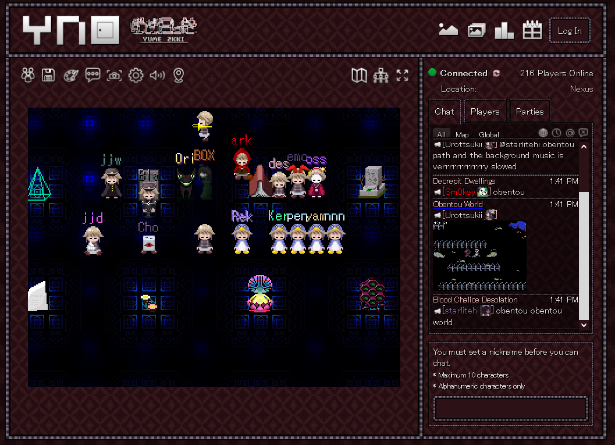Open the folded world map icon
The height and width of the screenshot is (445, 615).
359,75
